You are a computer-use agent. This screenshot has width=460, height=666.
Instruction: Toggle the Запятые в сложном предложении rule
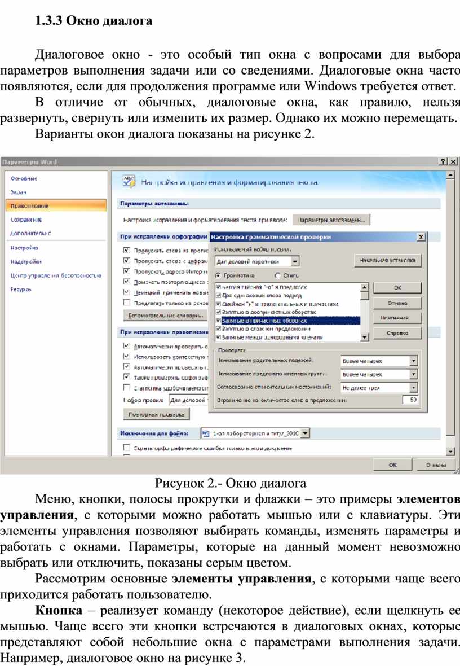219,328
